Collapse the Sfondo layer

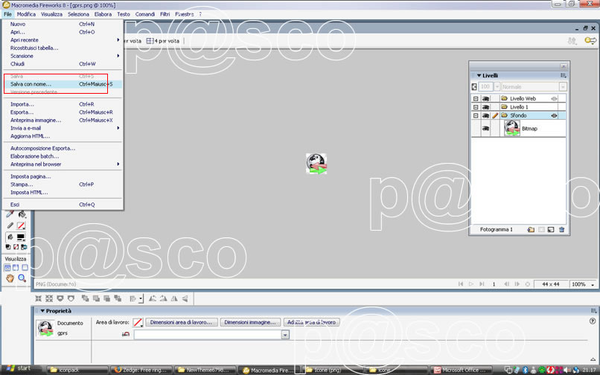click(x=476, y=115)
